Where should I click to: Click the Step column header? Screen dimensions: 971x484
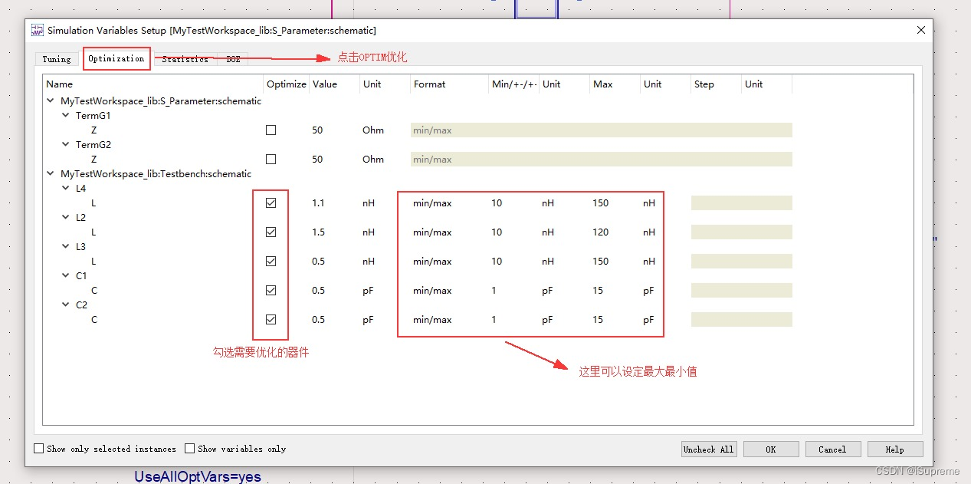pyautogui.click(x=716, y=84)
